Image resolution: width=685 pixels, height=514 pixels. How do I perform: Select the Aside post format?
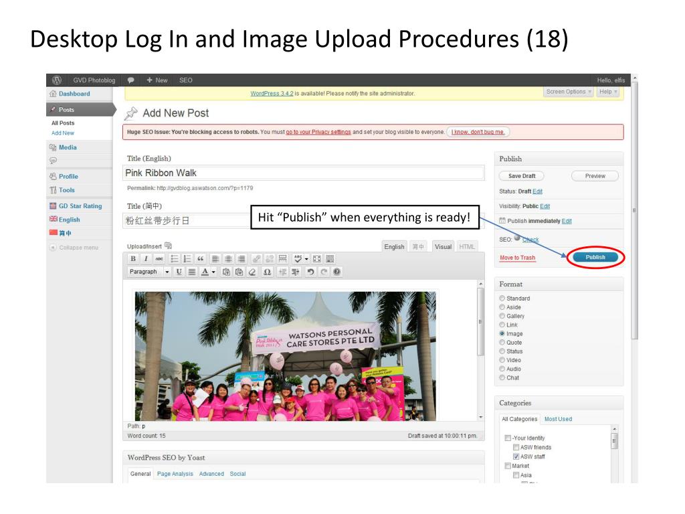click(x=502, y=307)
